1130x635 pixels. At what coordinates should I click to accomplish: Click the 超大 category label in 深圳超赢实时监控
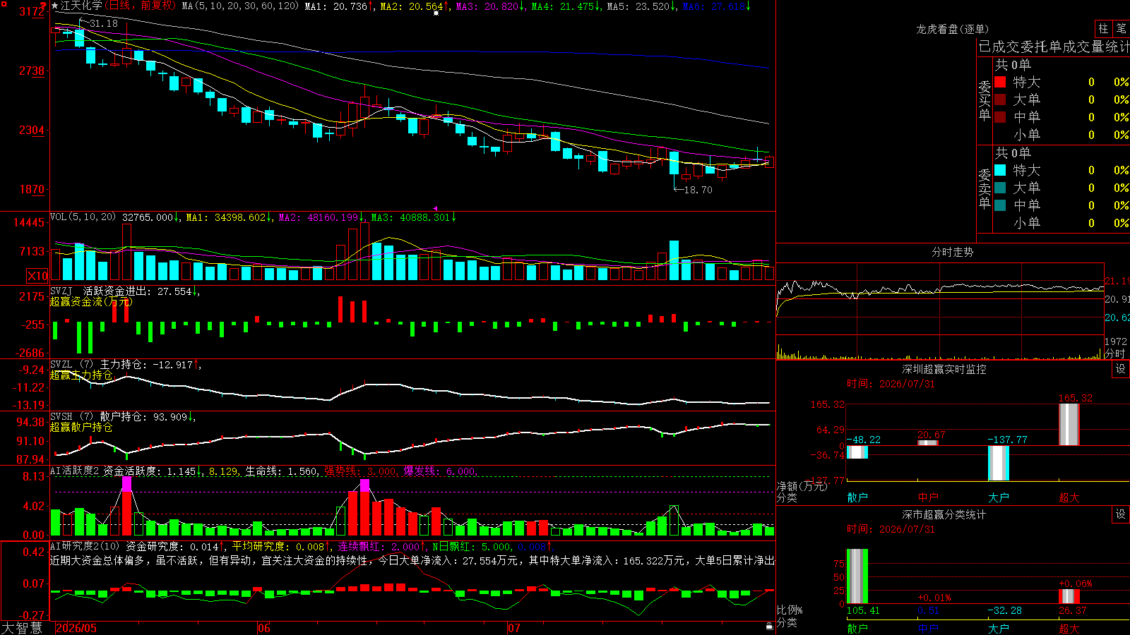[x=1069, y=497]
